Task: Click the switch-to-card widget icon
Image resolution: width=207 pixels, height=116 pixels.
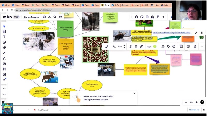Action: coord(181,46)
